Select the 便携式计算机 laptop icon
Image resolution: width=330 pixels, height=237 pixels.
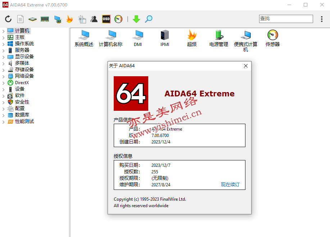click(x=245, y=41)
